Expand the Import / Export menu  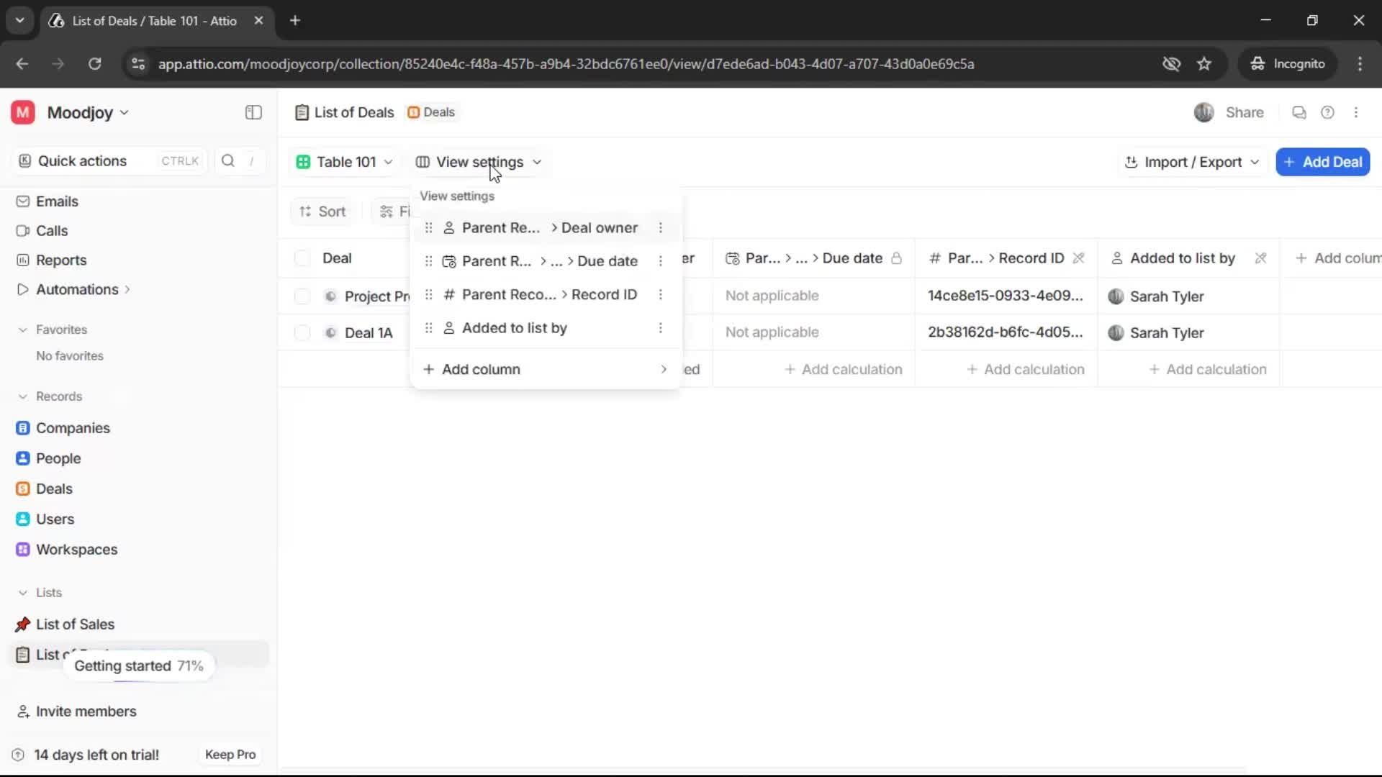(x=1191, y=162)
